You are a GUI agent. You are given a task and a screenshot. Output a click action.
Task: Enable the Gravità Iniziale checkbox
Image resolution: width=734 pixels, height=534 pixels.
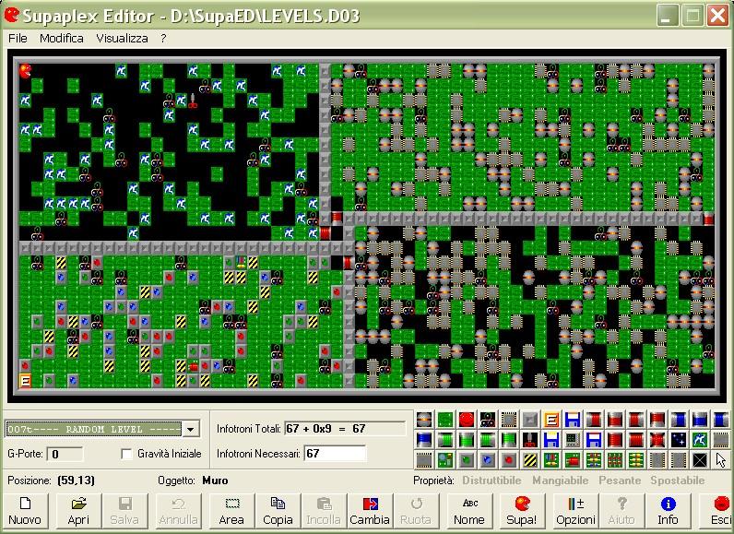(x=127, y=454)
